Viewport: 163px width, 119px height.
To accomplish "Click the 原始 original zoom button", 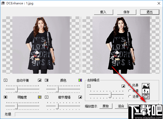I will pos(106,106).
